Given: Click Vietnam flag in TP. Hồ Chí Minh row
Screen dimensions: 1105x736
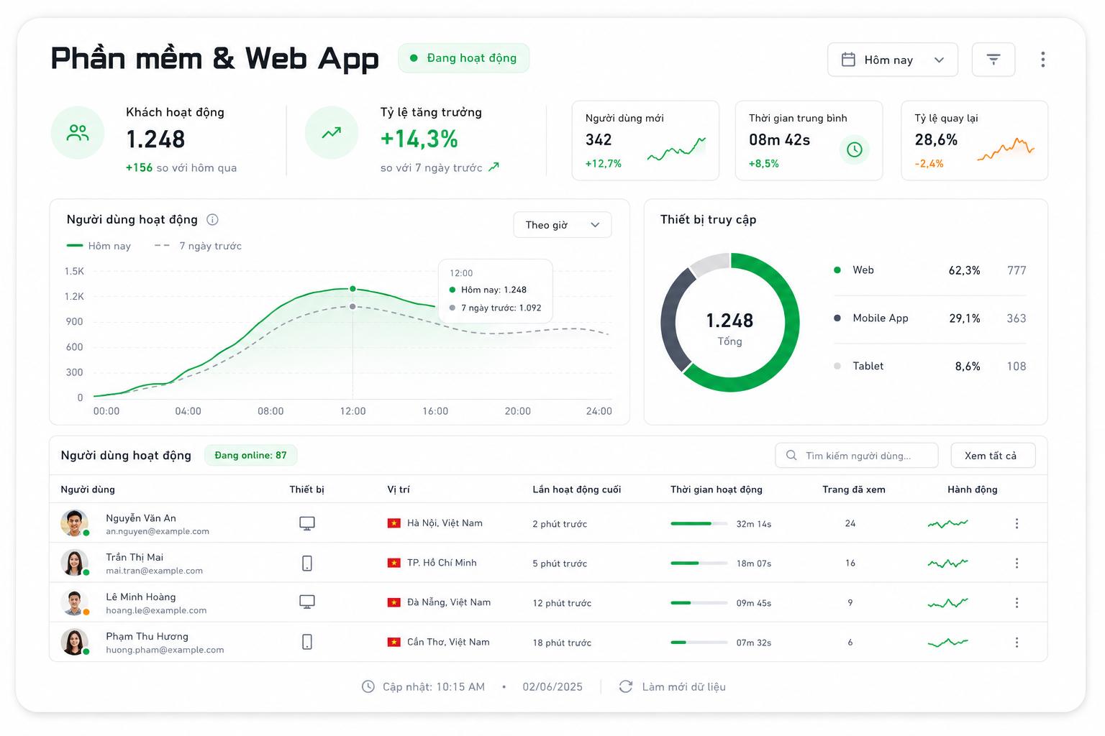Looking at the screenshot, I should 394,563.
